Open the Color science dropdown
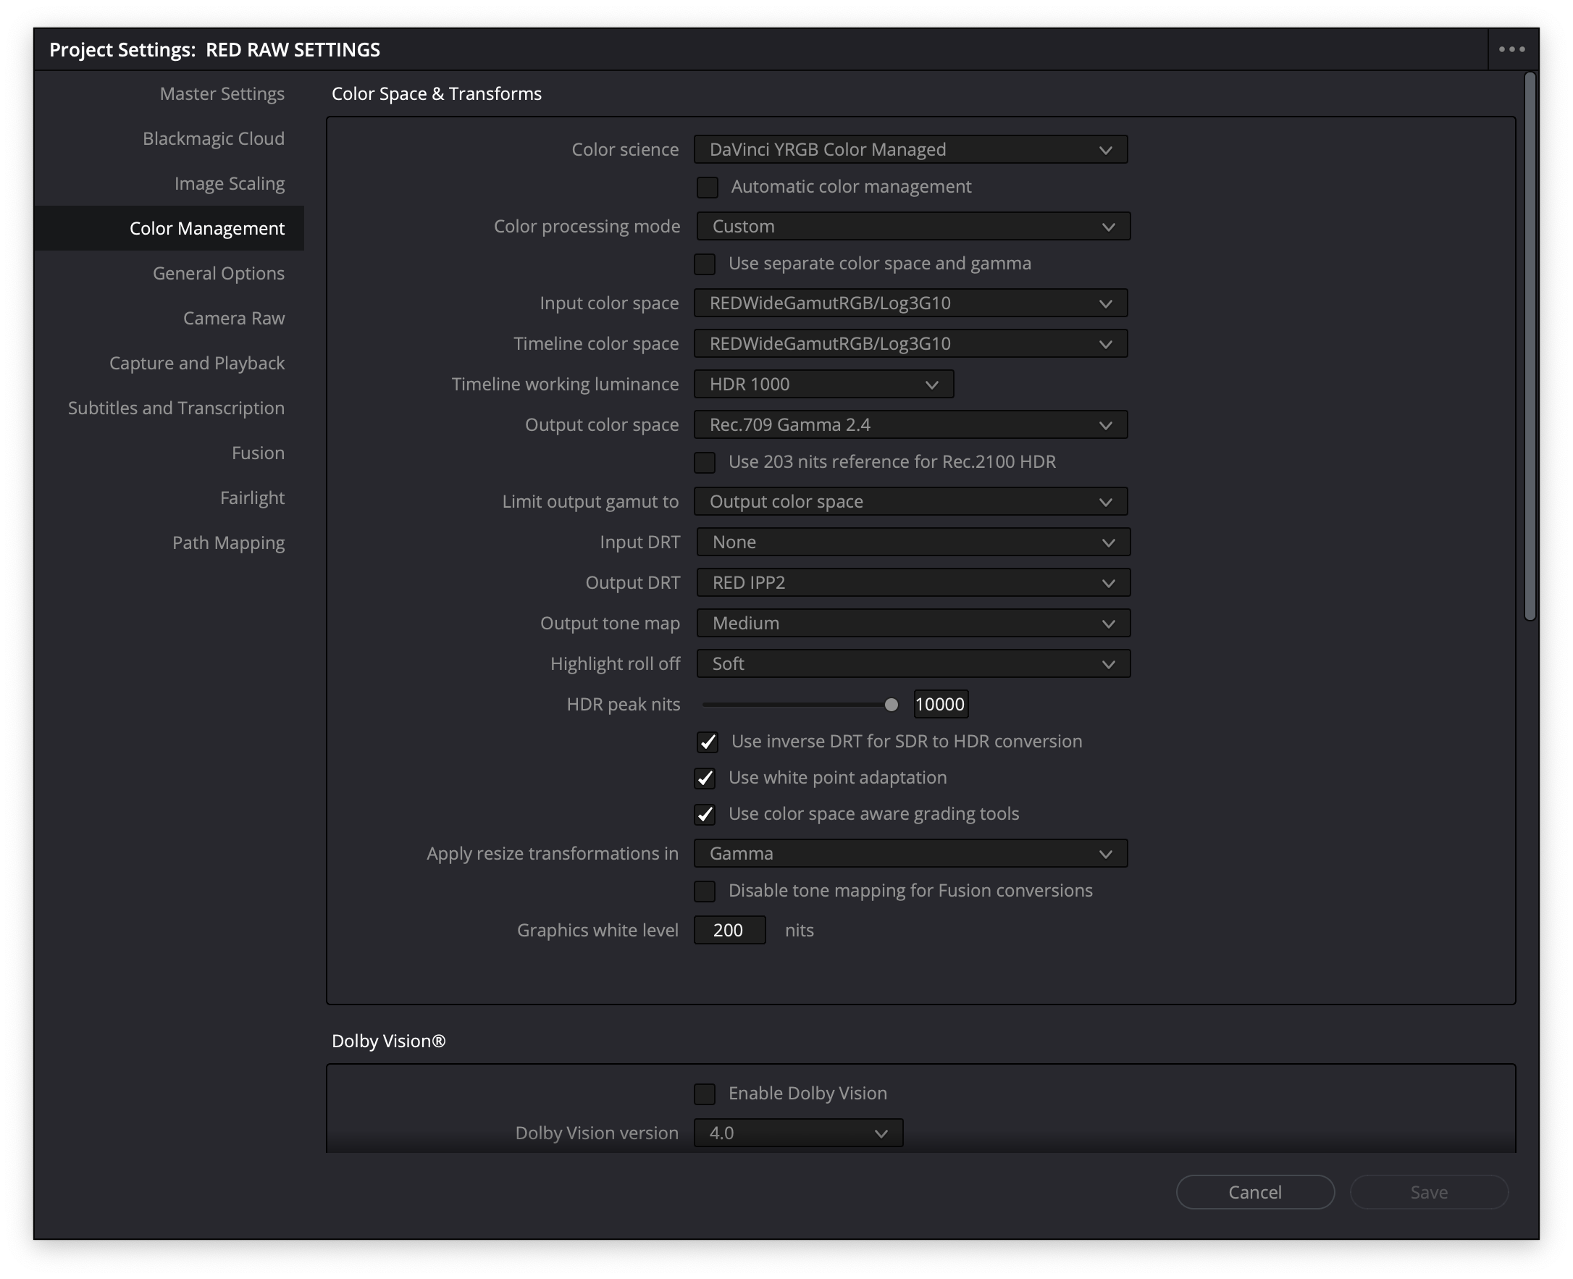This screenshot has width=1573, height=1279. click(910, 150)
